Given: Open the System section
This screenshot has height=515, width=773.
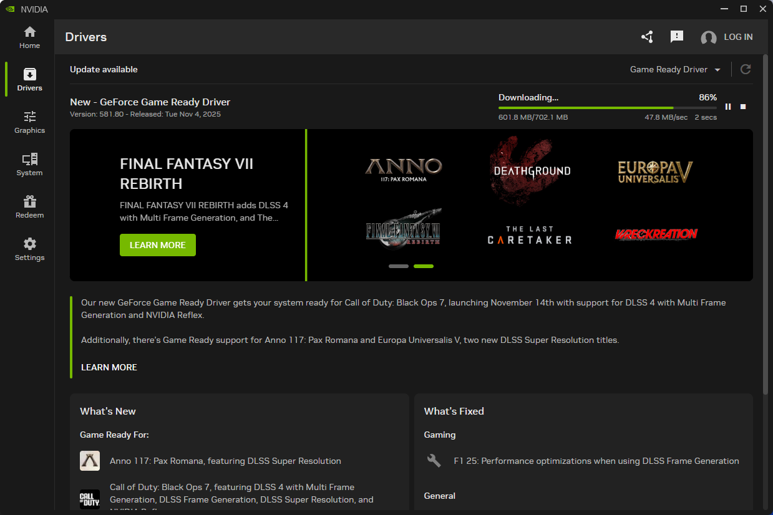Looking at the screenshot, I should [29, 165].
